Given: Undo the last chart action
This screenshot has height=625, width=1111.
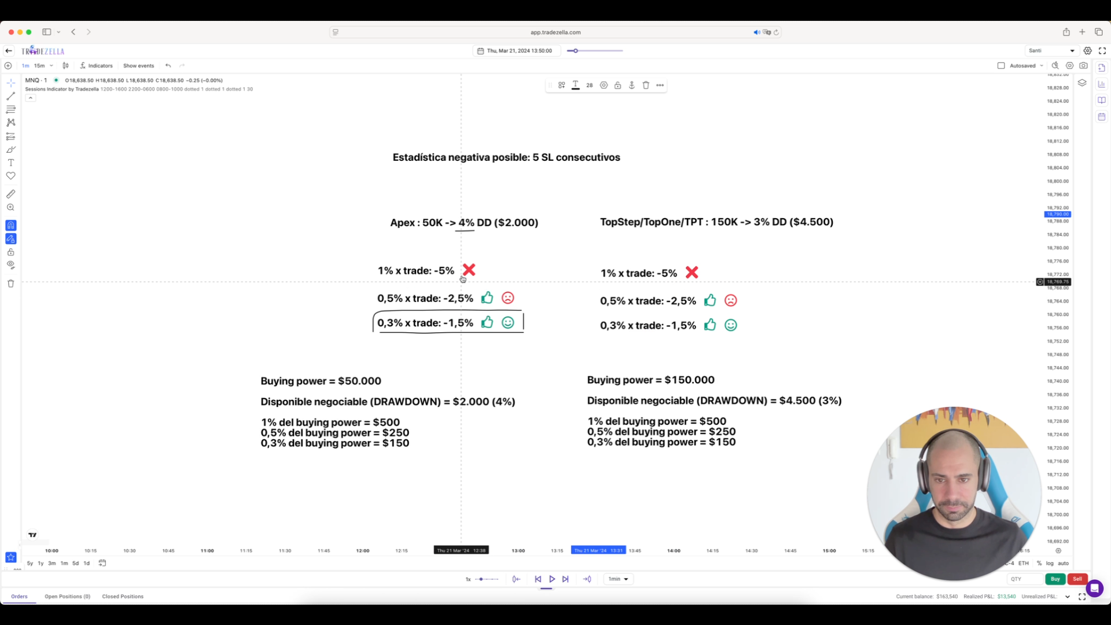Looking at the screenshot, I should (x=168, y=66).
